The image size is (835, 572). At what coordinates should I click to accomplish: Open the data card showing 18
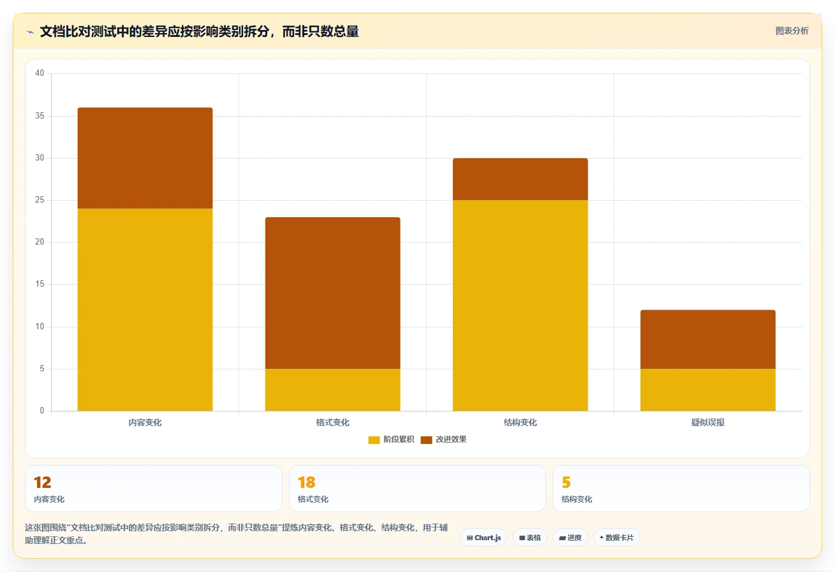tap(417, 489)
